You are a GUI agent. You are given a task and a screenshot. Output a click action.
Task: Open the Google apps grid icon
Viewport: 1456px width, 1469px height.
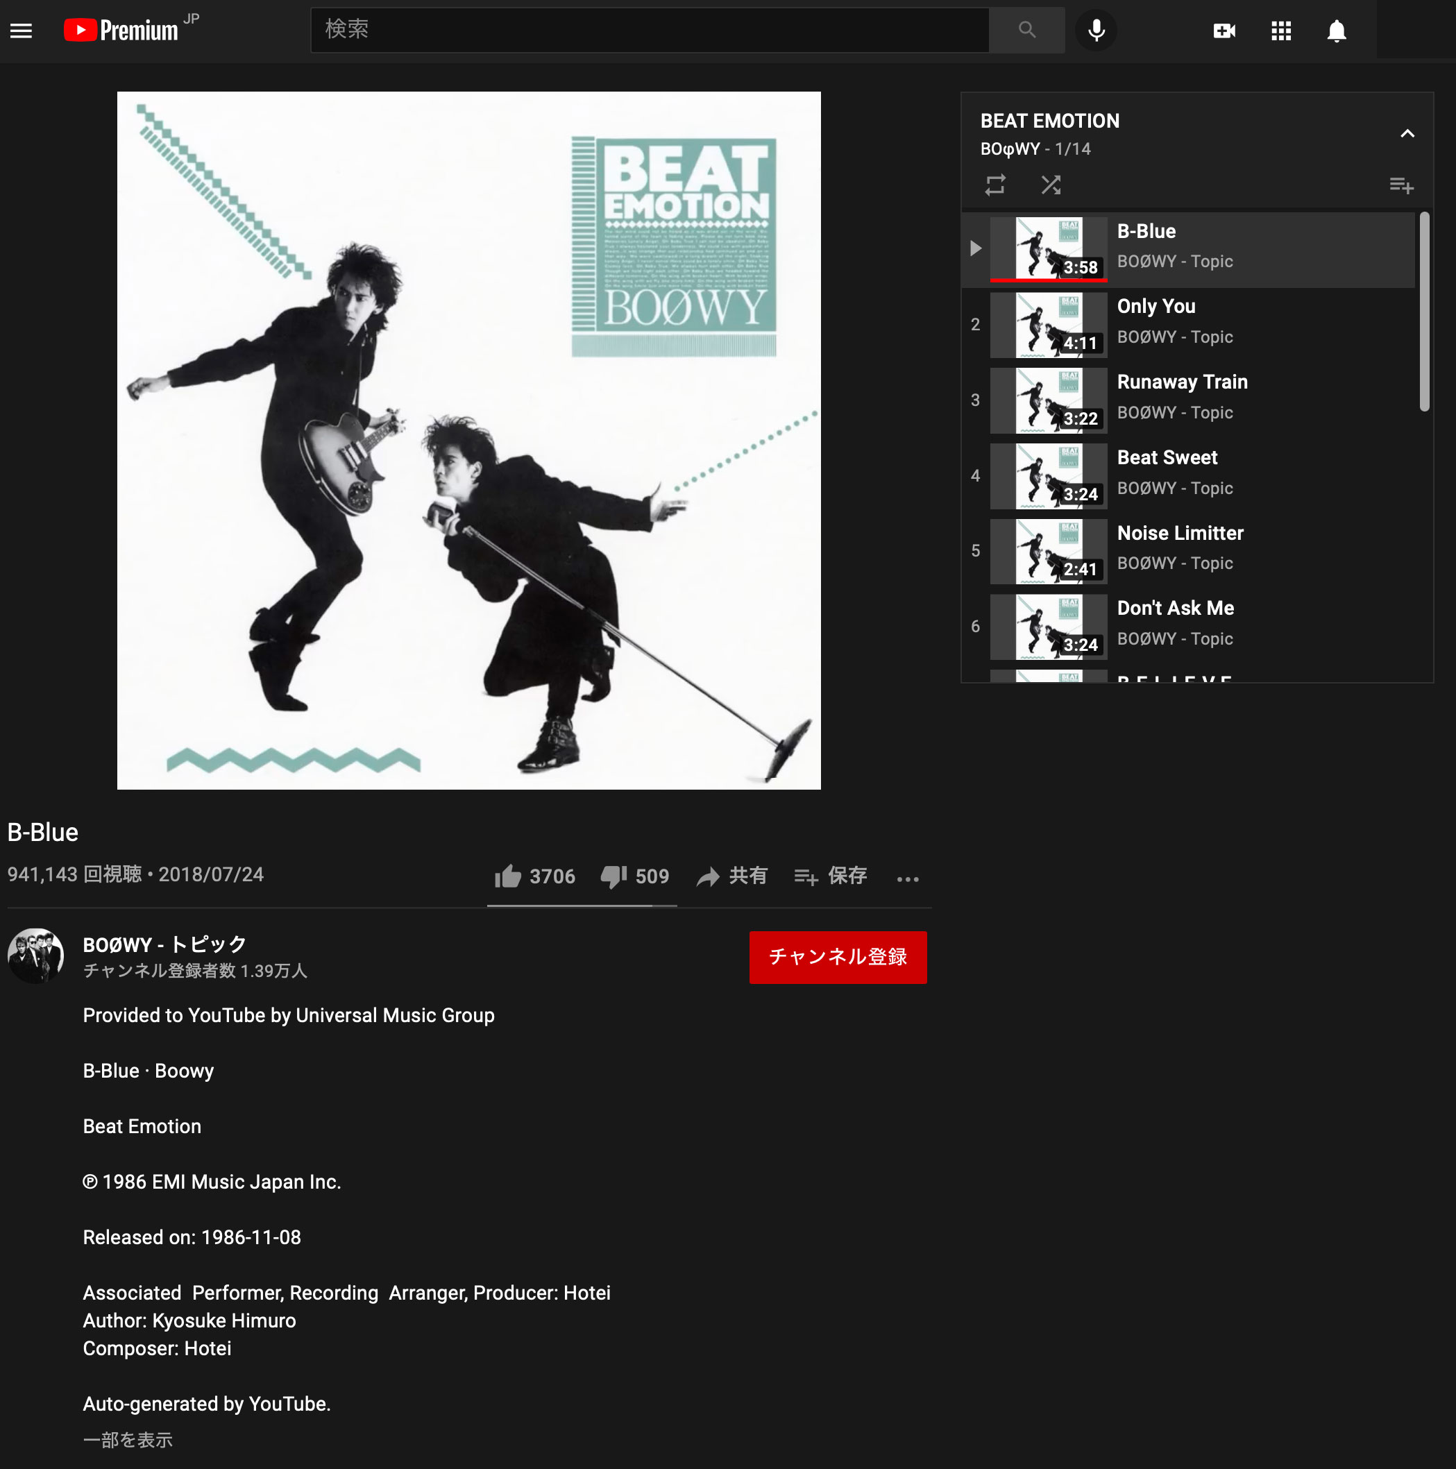1280,31
